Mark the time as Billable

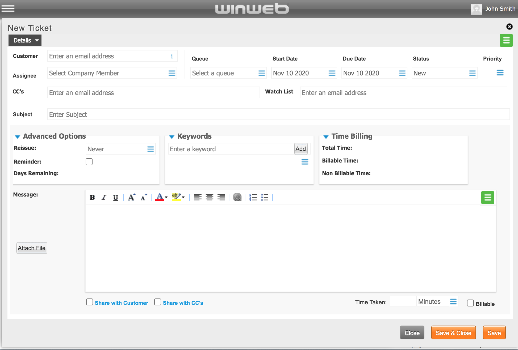470,303
